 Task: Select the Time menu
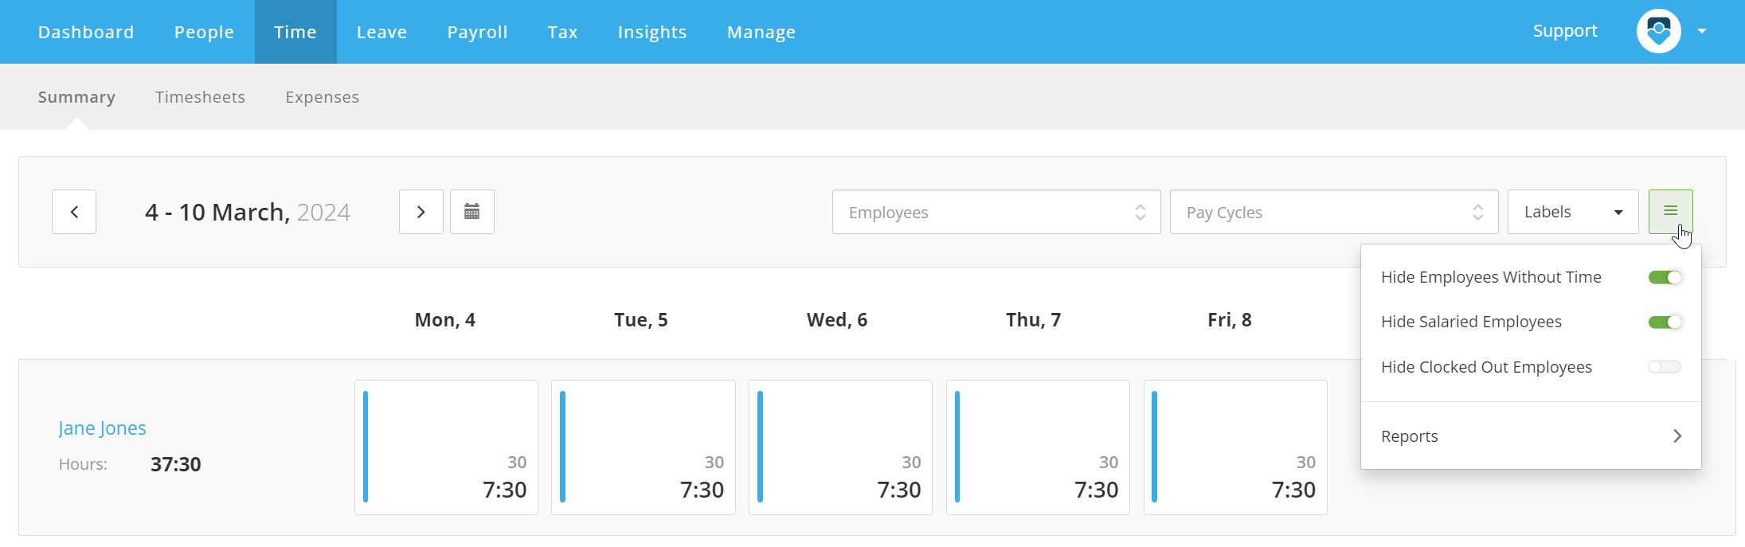point(295,32)
